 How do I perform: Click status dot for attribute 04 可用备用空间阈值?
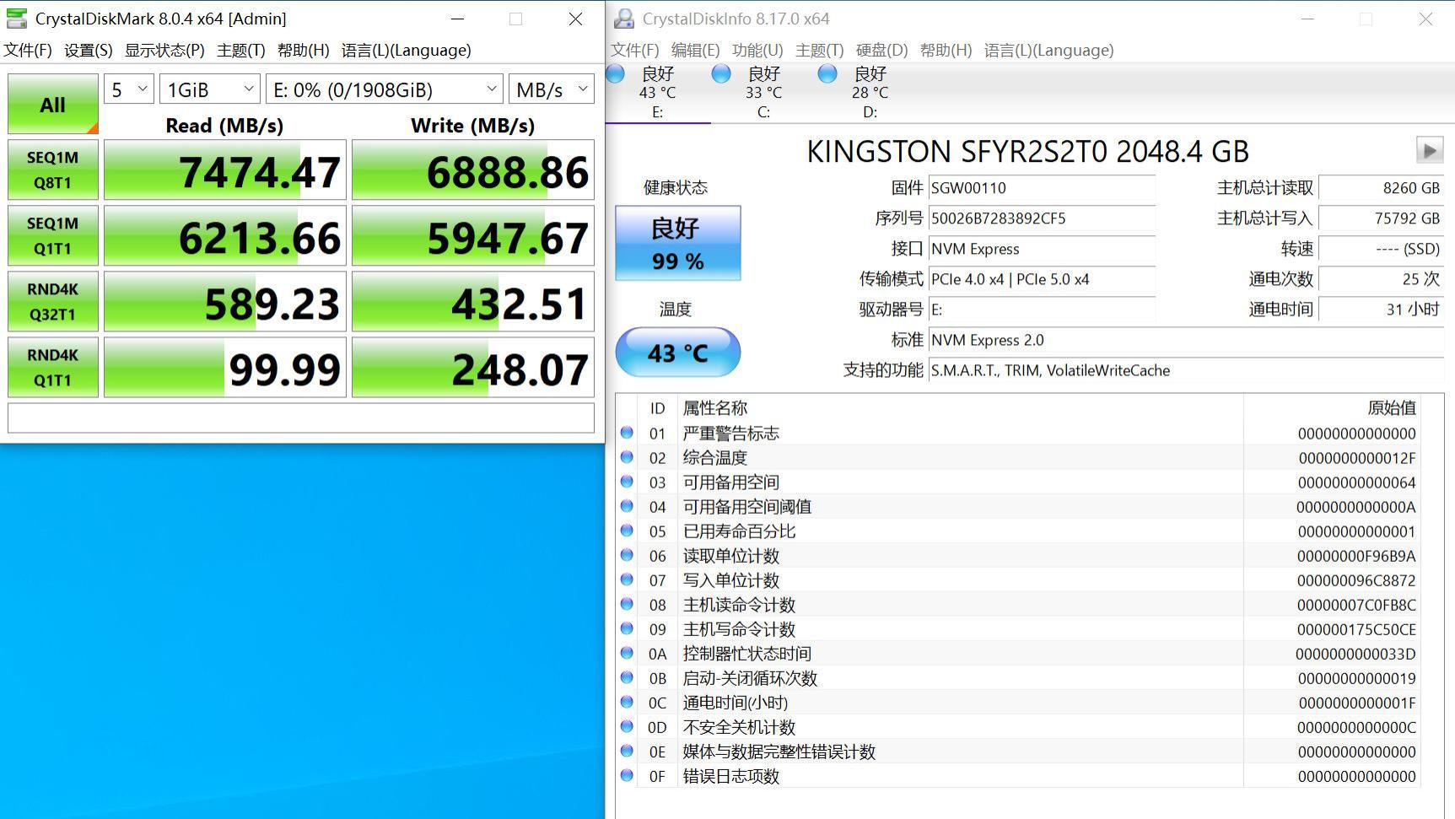(x=627, y=506)
